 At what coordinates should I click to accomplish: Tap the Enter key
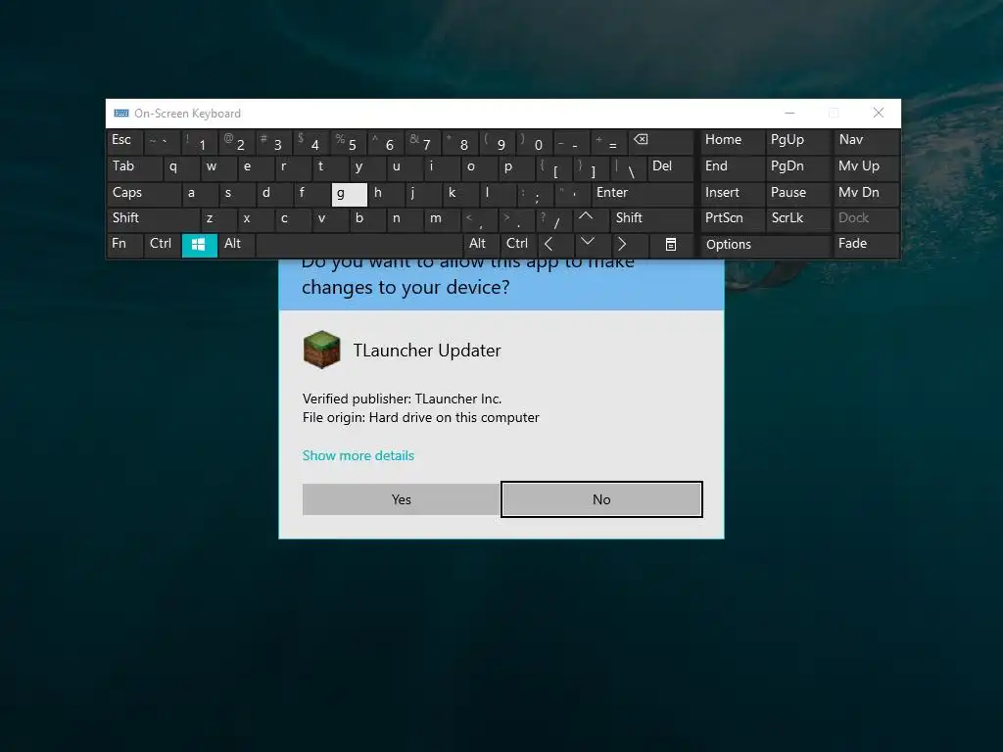(643, 193)
